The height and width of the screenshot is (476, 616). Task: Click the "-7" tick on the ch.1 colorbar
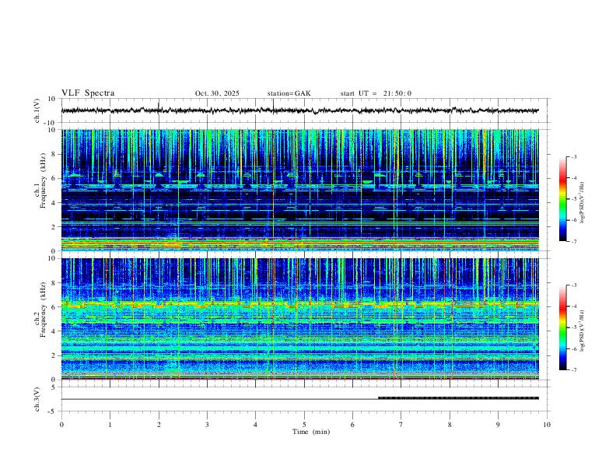point(573,241)
